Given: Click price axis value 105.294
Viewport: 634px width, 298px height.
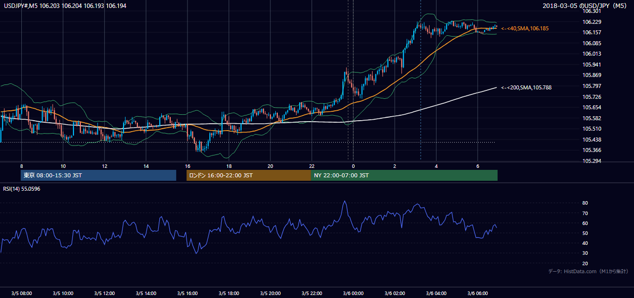Looking at the screenshot, I should (591, 161).
